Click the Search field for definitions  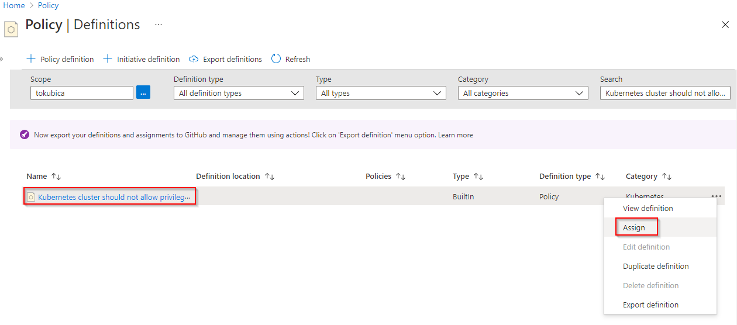pyautogui.click(x=664, y=93)
